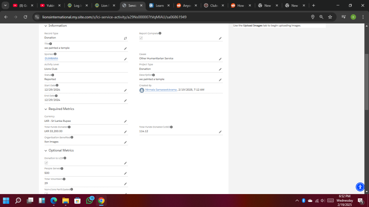Open Chrome profile avatar
Screen dimensions: 369x207
point(353,17)
